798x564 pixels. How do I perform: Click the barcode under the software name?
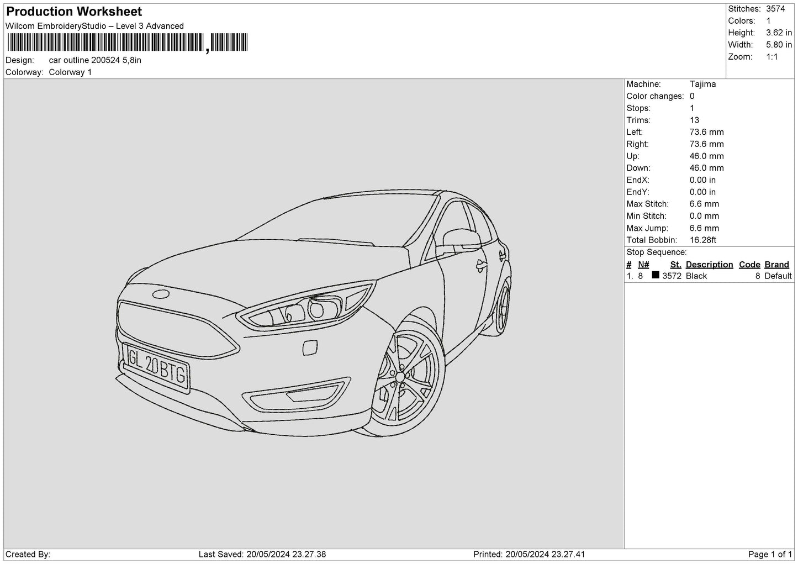[128, 43]
